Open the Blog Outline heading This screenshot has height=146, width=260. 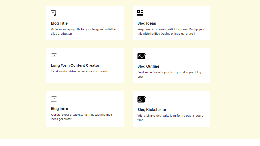[x=148, y=66]
